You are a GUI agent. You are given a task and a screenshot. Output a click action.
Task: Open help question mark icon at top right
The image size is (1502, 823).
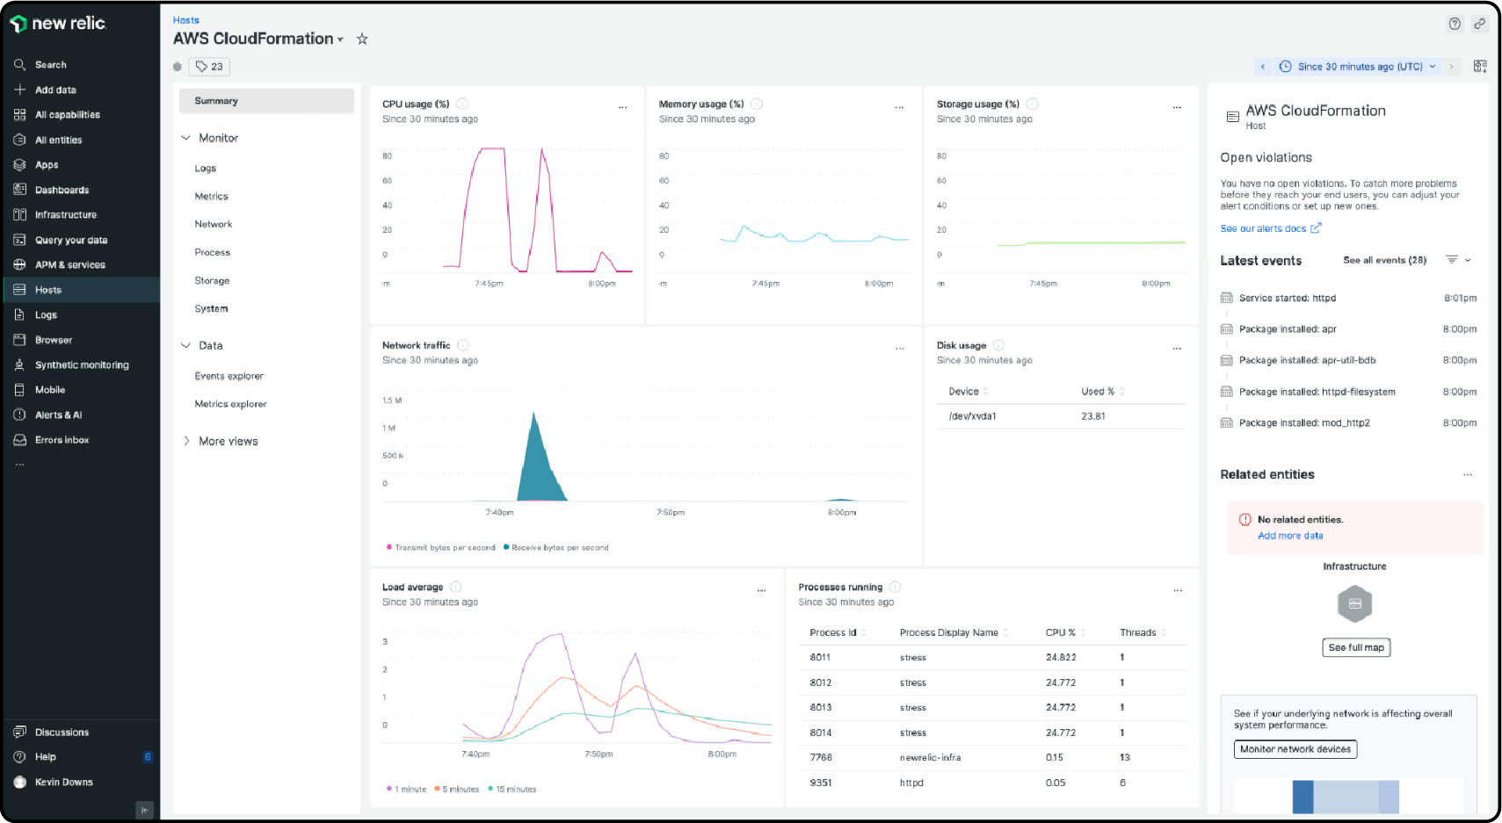point(1455,24)
